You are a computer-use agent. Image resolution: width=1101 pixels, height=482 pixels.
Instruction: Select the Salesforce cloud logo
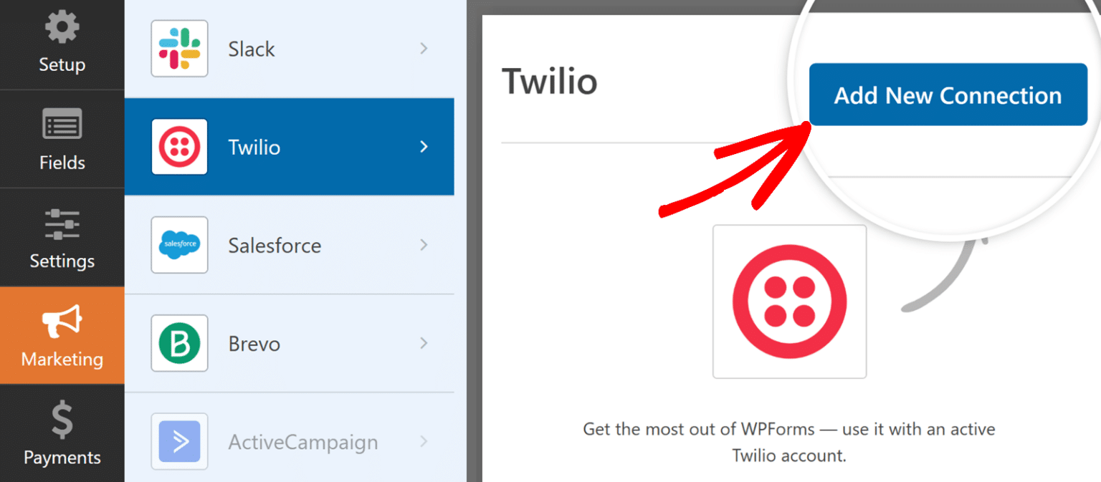(178, 245)
